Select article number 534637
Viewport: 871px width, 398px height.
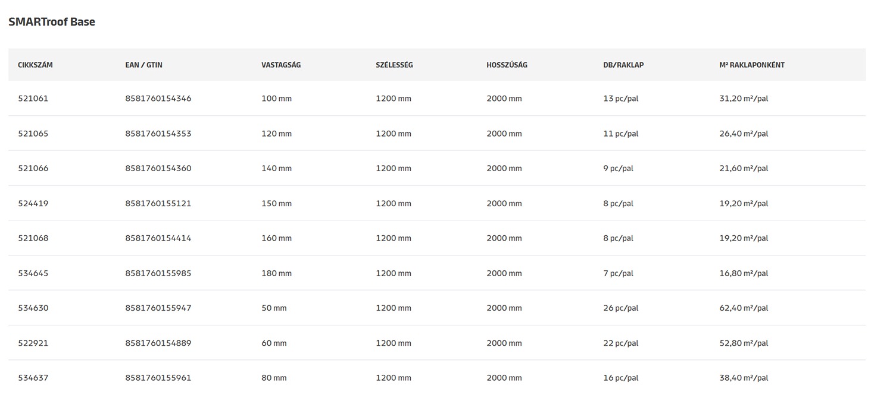tap(33, 378)
